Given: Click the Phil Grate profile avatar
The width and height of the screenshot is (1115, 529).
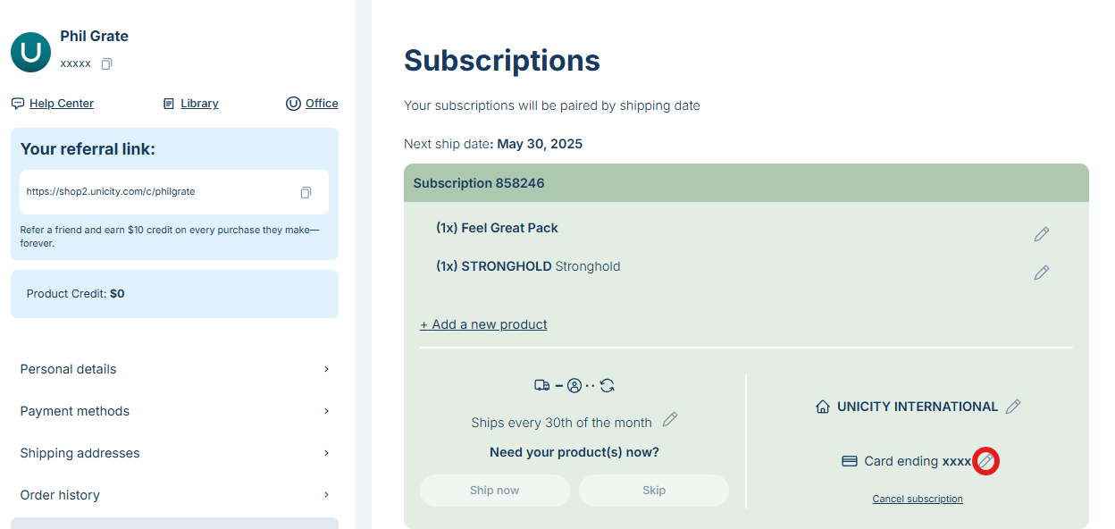Looking at the screenshot, I should click(x=30, y=52).
